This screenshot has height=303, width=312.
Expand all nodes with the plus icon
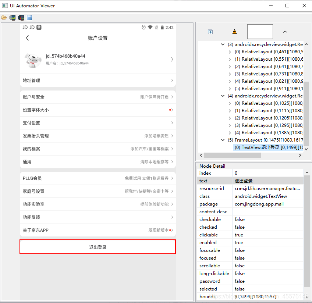tap(210, 32)
